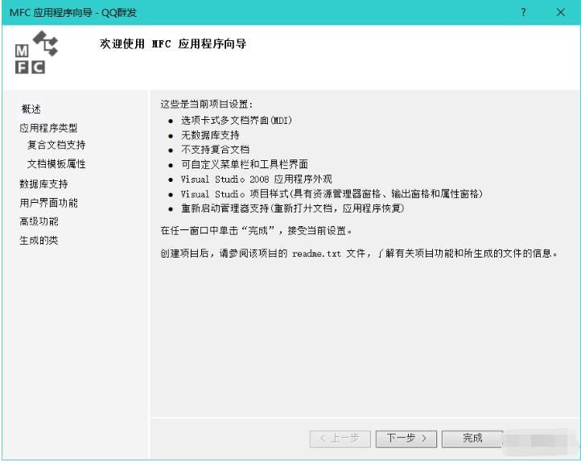
Task: Click the 欢迎使用 MFC 应用程序向导 heading
Action: (x=173, y=43)
